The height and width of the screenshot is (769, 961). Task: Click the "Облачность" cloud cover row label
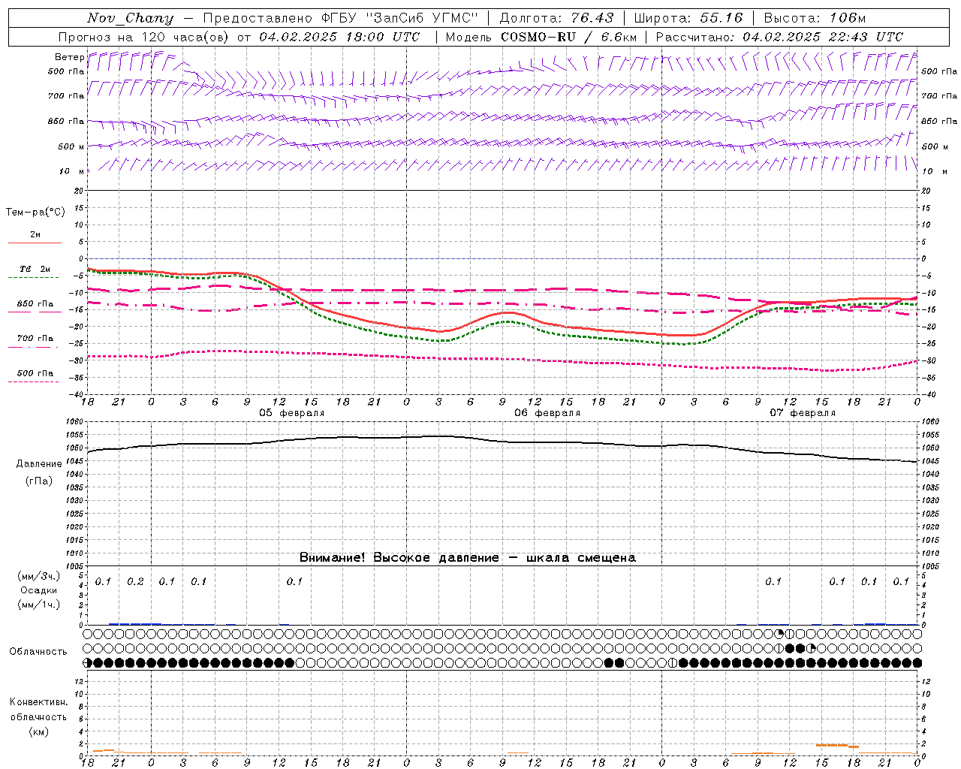(38, 652)
